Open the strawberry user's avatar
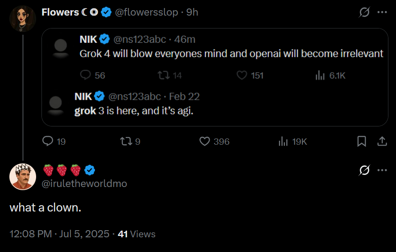Screen dimensions: 396x252 (23, 176)
